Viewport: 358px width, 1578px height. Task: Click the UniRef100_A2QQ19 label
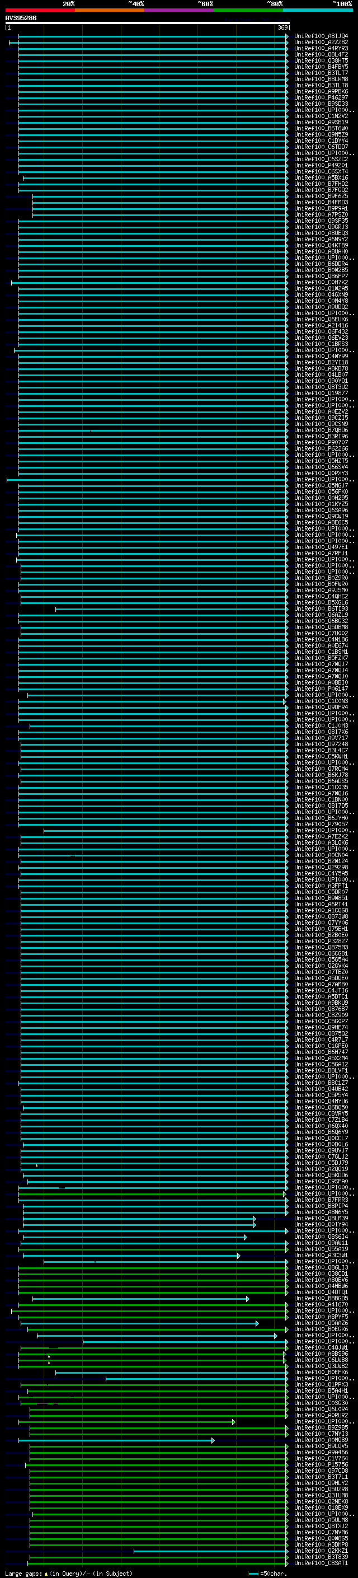(x=321, y=1169)
